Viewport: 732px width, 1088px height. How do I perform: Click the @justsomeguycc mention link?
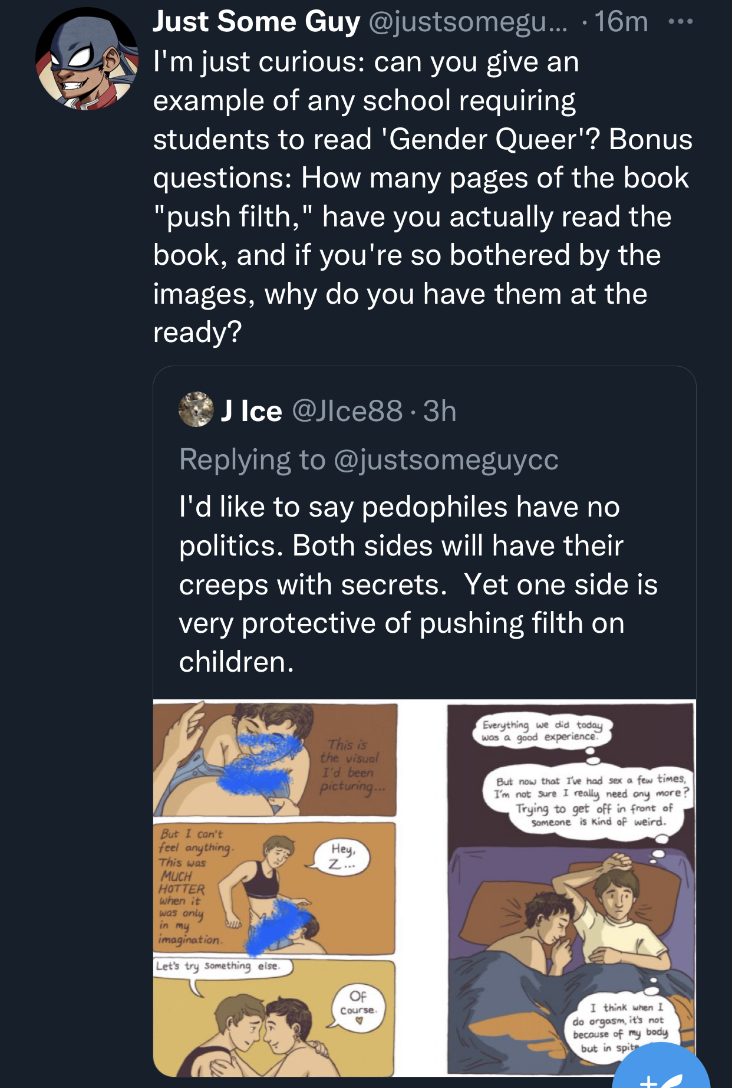click(446, 459)
